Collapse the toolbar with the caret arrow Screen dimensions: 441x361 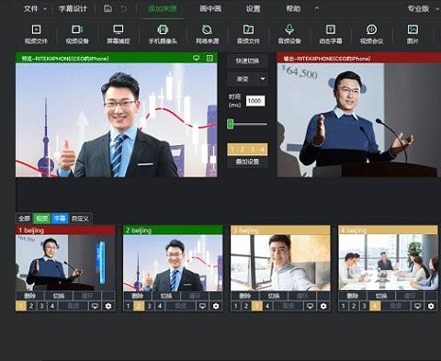coord(317,8)
